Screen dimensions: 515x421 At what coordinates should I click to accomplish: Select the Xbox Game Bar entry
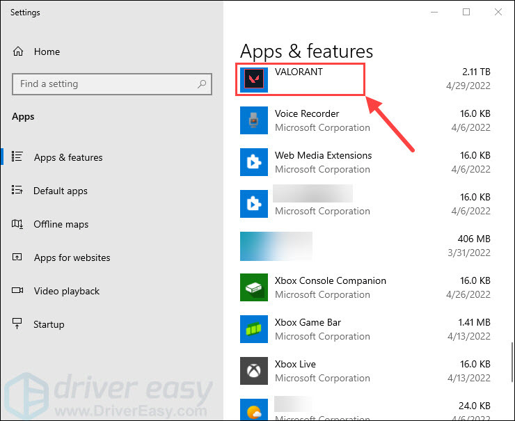point(365,329)
